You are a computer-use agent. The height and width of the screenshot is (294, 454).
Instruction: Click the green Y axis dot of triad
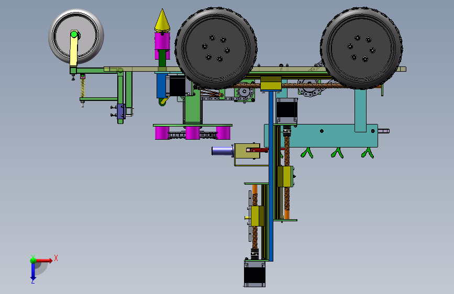coord(33,260)
